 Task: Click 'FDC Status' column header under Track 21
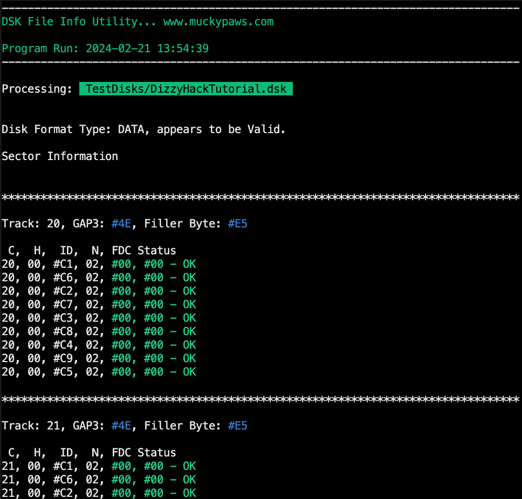143,453
